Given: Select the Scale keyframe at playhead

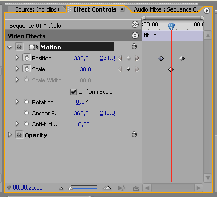Looking at the screenshot, I should pos(171,69).
